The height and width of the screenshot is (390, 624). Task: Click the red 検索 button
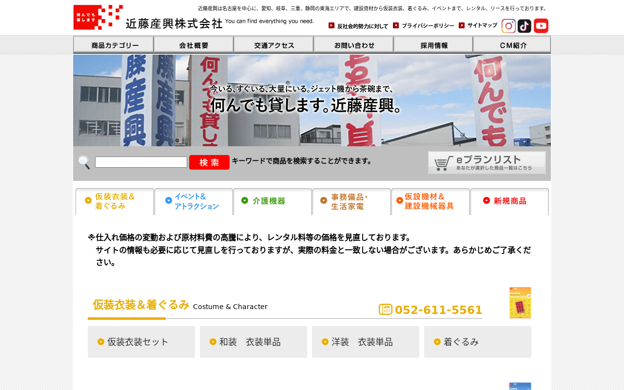[209, 162]
